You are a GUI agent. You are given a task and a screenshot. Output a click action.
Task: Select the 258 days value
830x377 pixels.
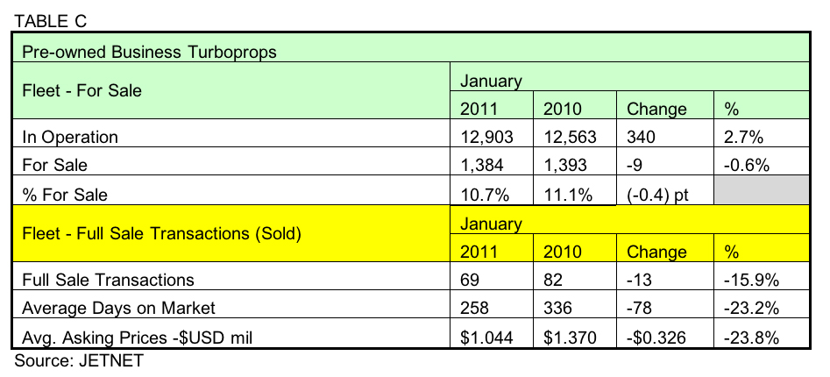click(474, 309)
